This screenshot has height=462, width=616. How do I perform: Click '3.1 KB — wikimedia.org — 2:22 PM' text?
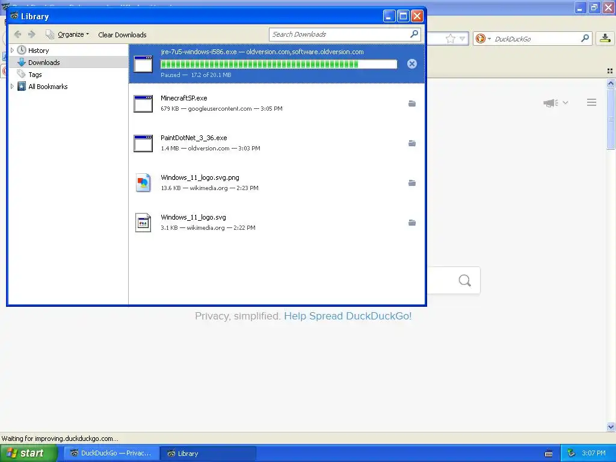(208, 227)
